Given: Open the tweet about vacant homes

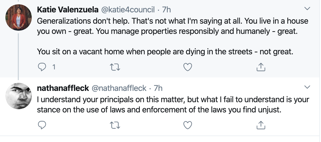Looking at the screenshot, I should tap(164, 51).
